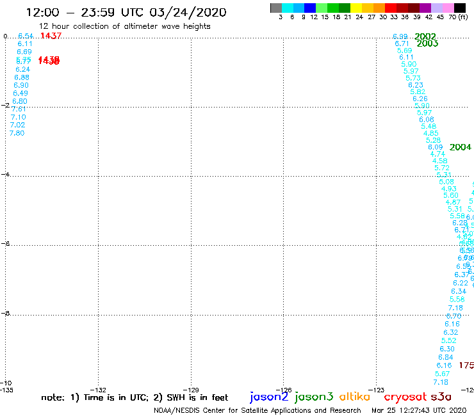474x416 pixels.
Task: Click the cyan 6 ft legend swatch
Action: point(288,8)
